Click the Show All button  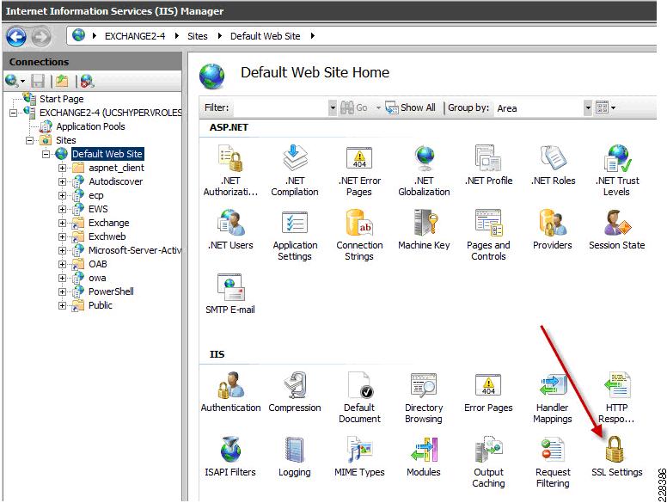tap(411, 107)
